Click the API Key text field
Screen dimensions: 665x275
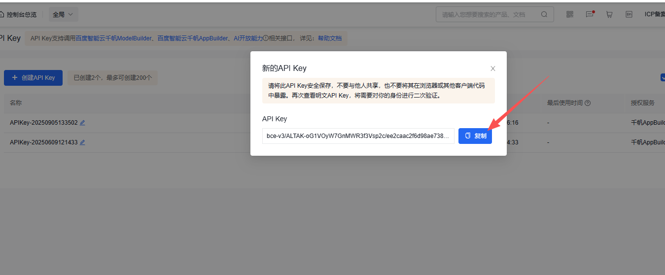pos(358,136)
